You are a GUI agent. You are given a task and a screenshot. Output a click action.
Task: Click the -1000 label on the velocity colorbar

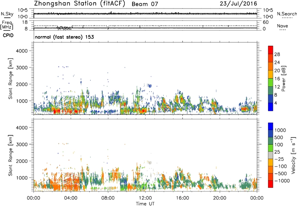[x=282, y=181]
